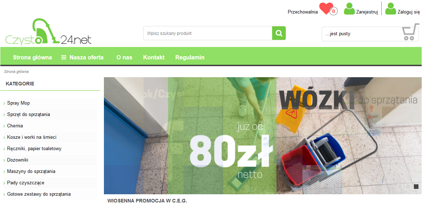Image resolution: width=426 pixels, height=206 pixels.
Task: Click the Przechowalnia link
Action: pyautogui.click(x=302, y=11)
